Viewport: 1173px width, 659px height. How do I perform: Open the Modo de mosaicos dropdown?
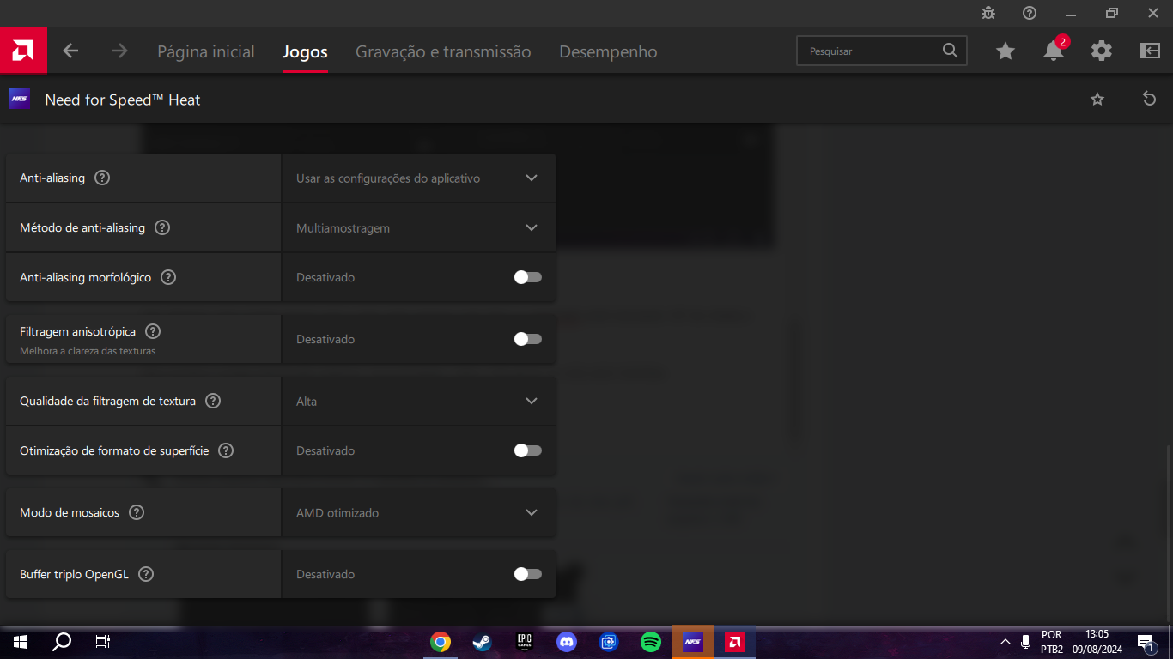pos(418,512)
